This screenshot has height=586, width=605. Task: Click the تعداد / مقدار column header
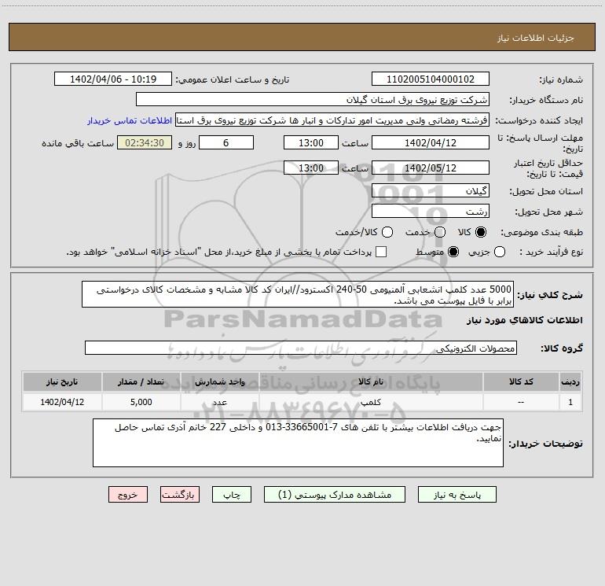(x=141, y=381)
